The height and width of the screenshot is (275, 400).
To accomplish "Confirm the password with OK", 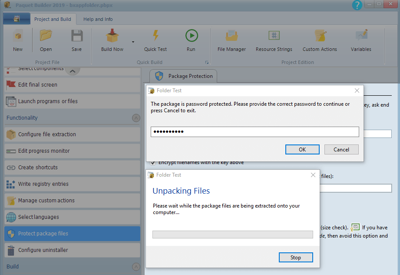I will pyautogui.click(x=302, y=149).
